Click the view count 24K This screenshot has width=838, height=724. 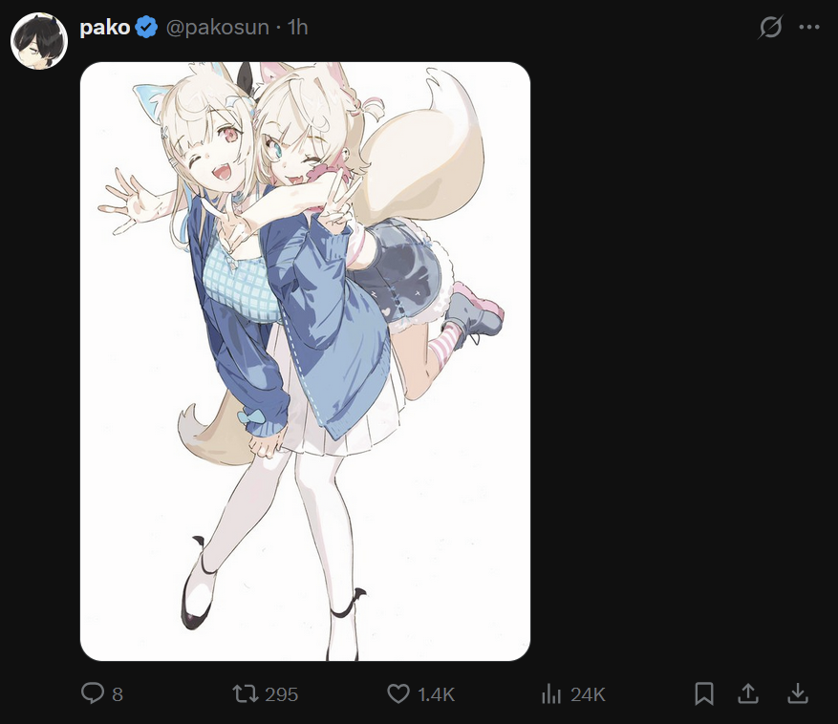[x=588, y=694]
